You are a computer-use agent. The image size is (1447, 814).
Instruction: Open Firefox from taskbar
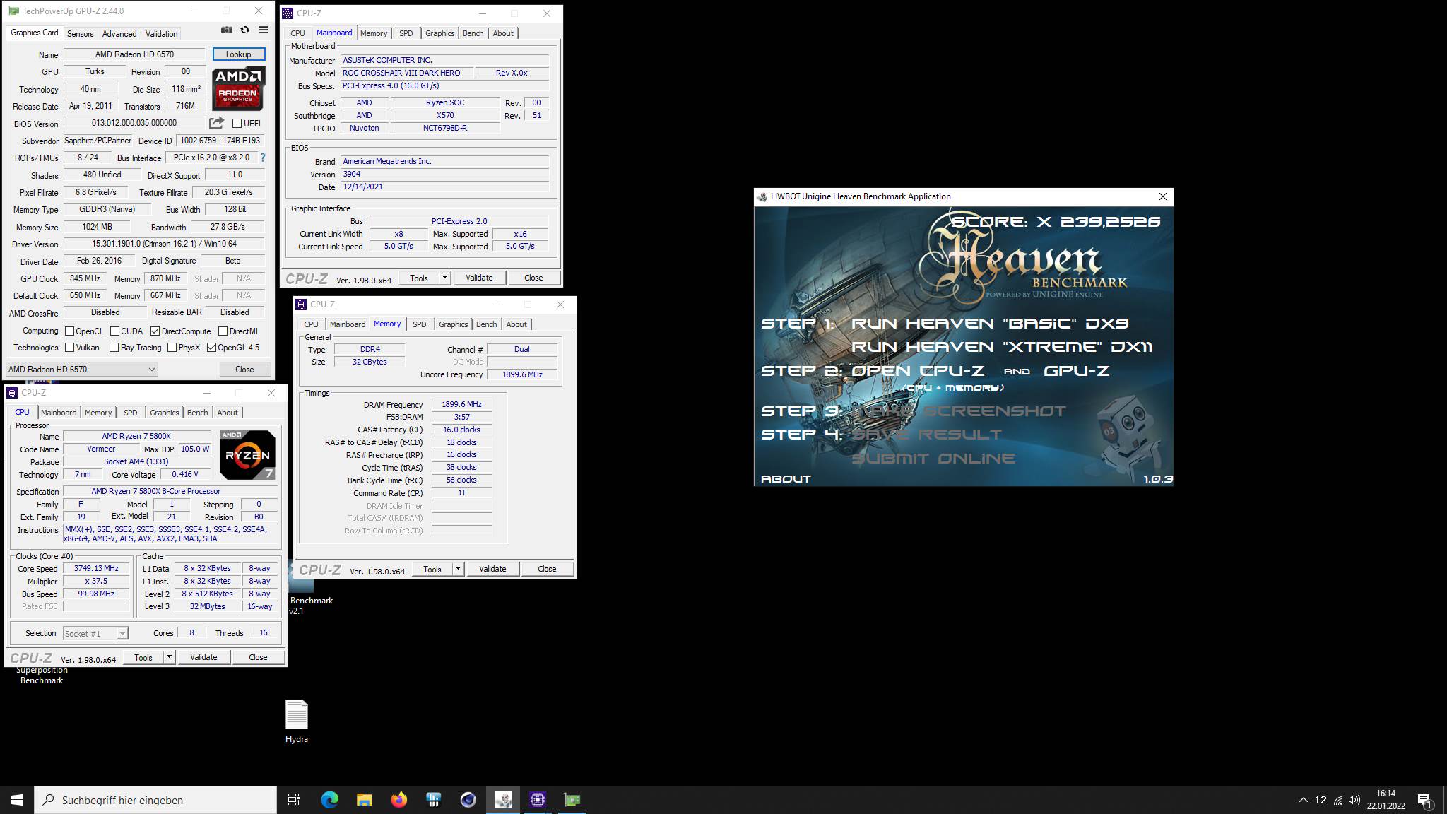[398, 800]
